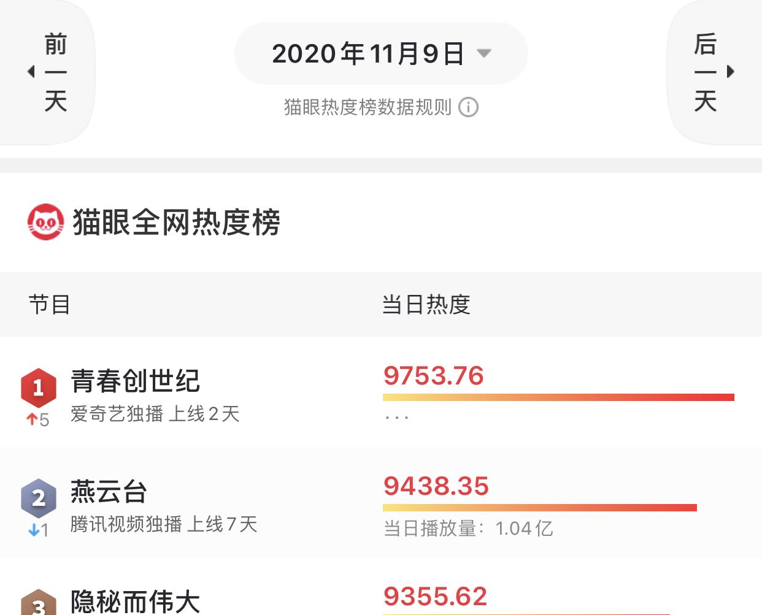Click the left chevron beside 前一天
This screenshot has width=762, height=615.
click(31, 71)
